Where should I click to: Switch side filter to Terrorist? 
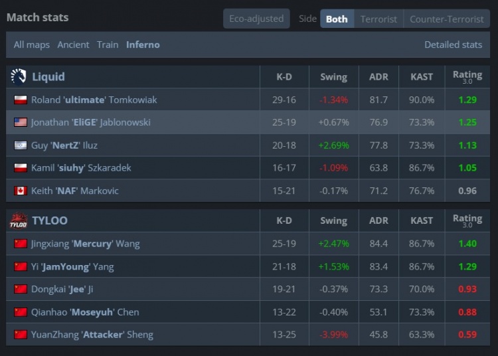pos(378,19)
